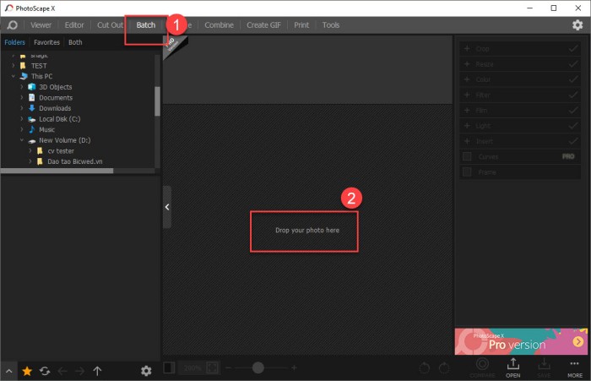Click the OPEN button
Image resolution: width=591 pixels, height=381 pixels.
coord(513,367)
